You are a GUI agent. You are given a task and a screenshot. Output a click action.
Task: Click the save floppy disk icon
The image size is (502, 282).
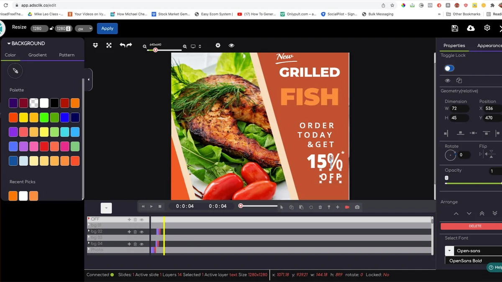pos(455,28)
